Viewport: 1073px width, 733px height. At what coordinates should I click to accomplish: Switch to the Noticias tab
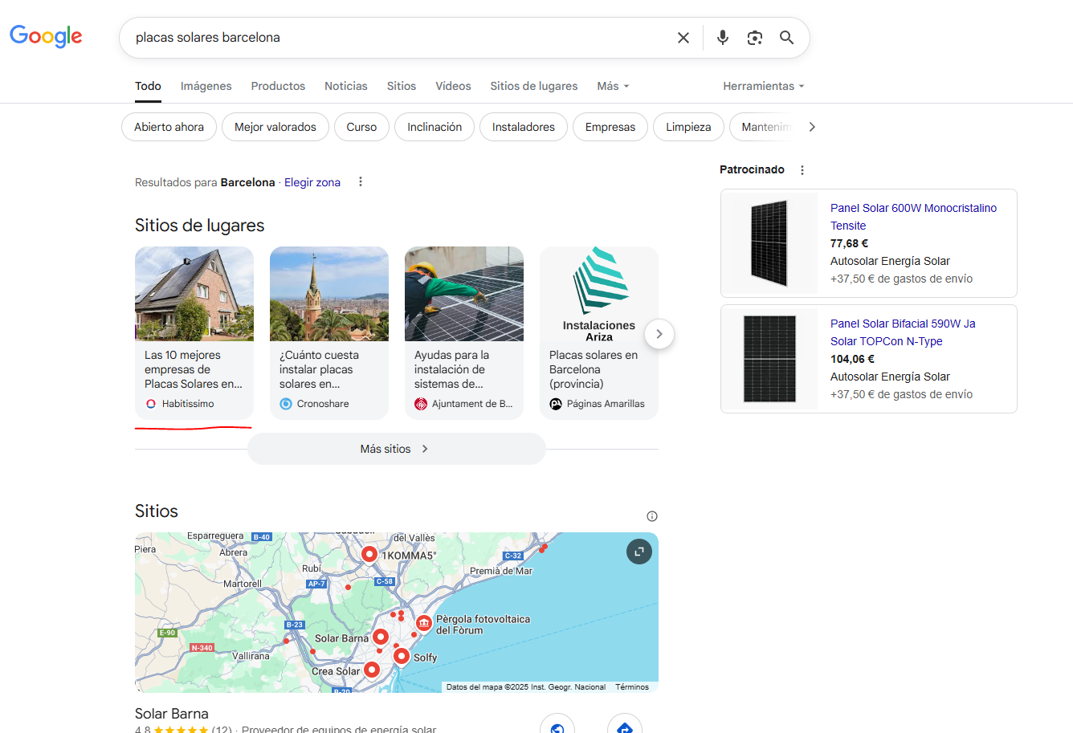pyautogui.click(x=346, y=86)
